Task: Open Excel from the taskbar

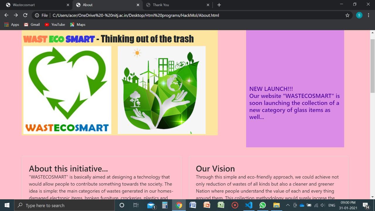Action: [x=221, y=205]
